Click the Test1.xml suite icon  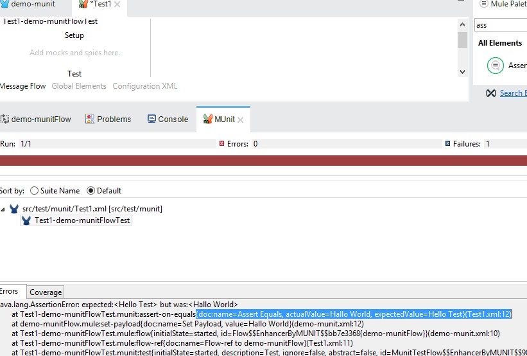coord(14,209)
